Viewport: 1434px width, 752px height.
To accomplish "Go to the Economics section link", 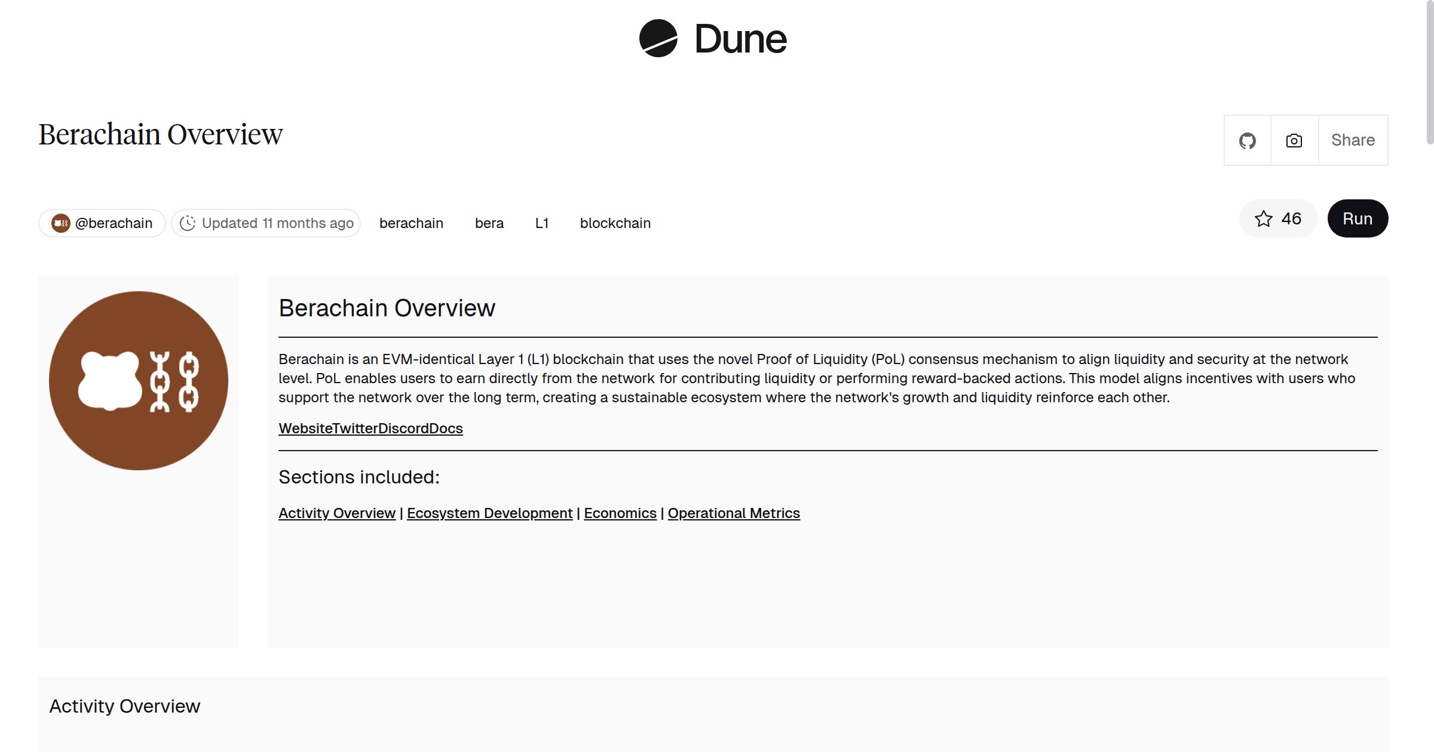I will tap(620, 513).
